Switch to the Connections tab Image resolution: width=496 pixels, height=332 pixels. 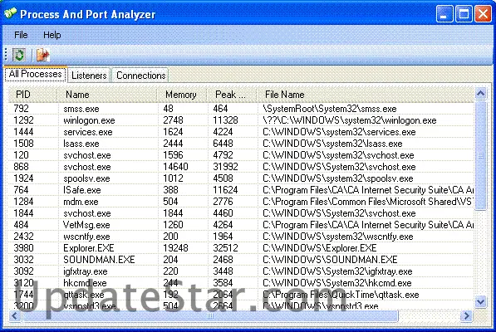pos(140,76)
